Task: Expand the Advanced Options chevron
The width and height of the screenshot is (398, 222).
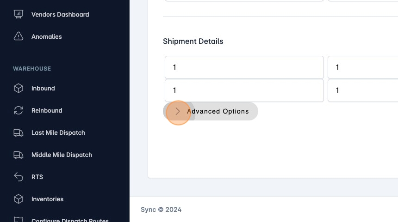Action: [x=178, y=111]
